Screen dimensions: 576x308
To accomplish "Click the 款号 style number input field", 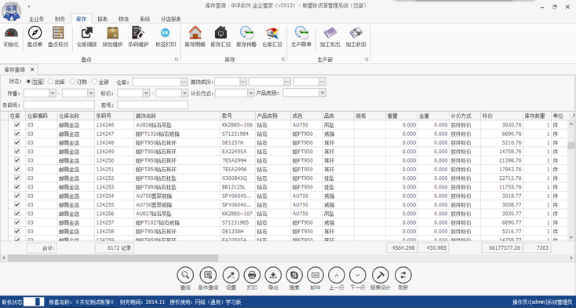I will 153,104.
